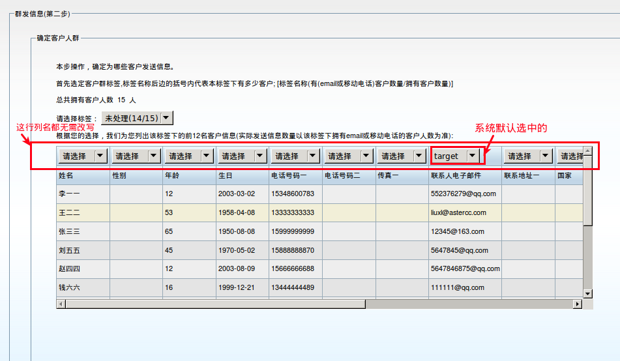Viewport: 620px width, 361px height.
Task: Click phone number 13444444489 in the table
Action: point(292,287)
